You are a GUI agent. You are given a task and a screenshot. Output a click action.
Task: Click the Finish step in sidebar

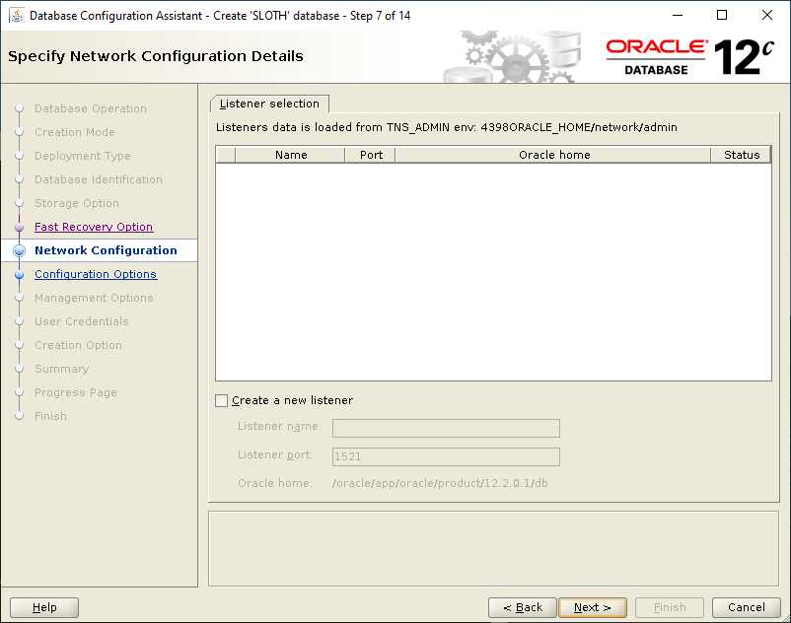click(50, 416)
